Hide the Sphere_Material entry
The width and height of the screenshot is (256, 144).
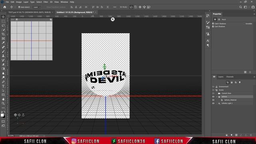pyautogui.click(x=213, y=100)
